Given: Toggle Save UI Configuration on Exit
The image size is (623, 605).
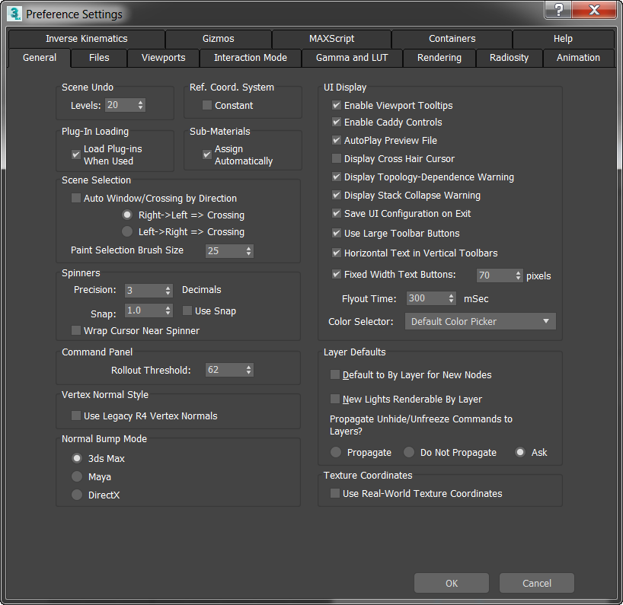Looking at the screenshot, I should (337, 213).
